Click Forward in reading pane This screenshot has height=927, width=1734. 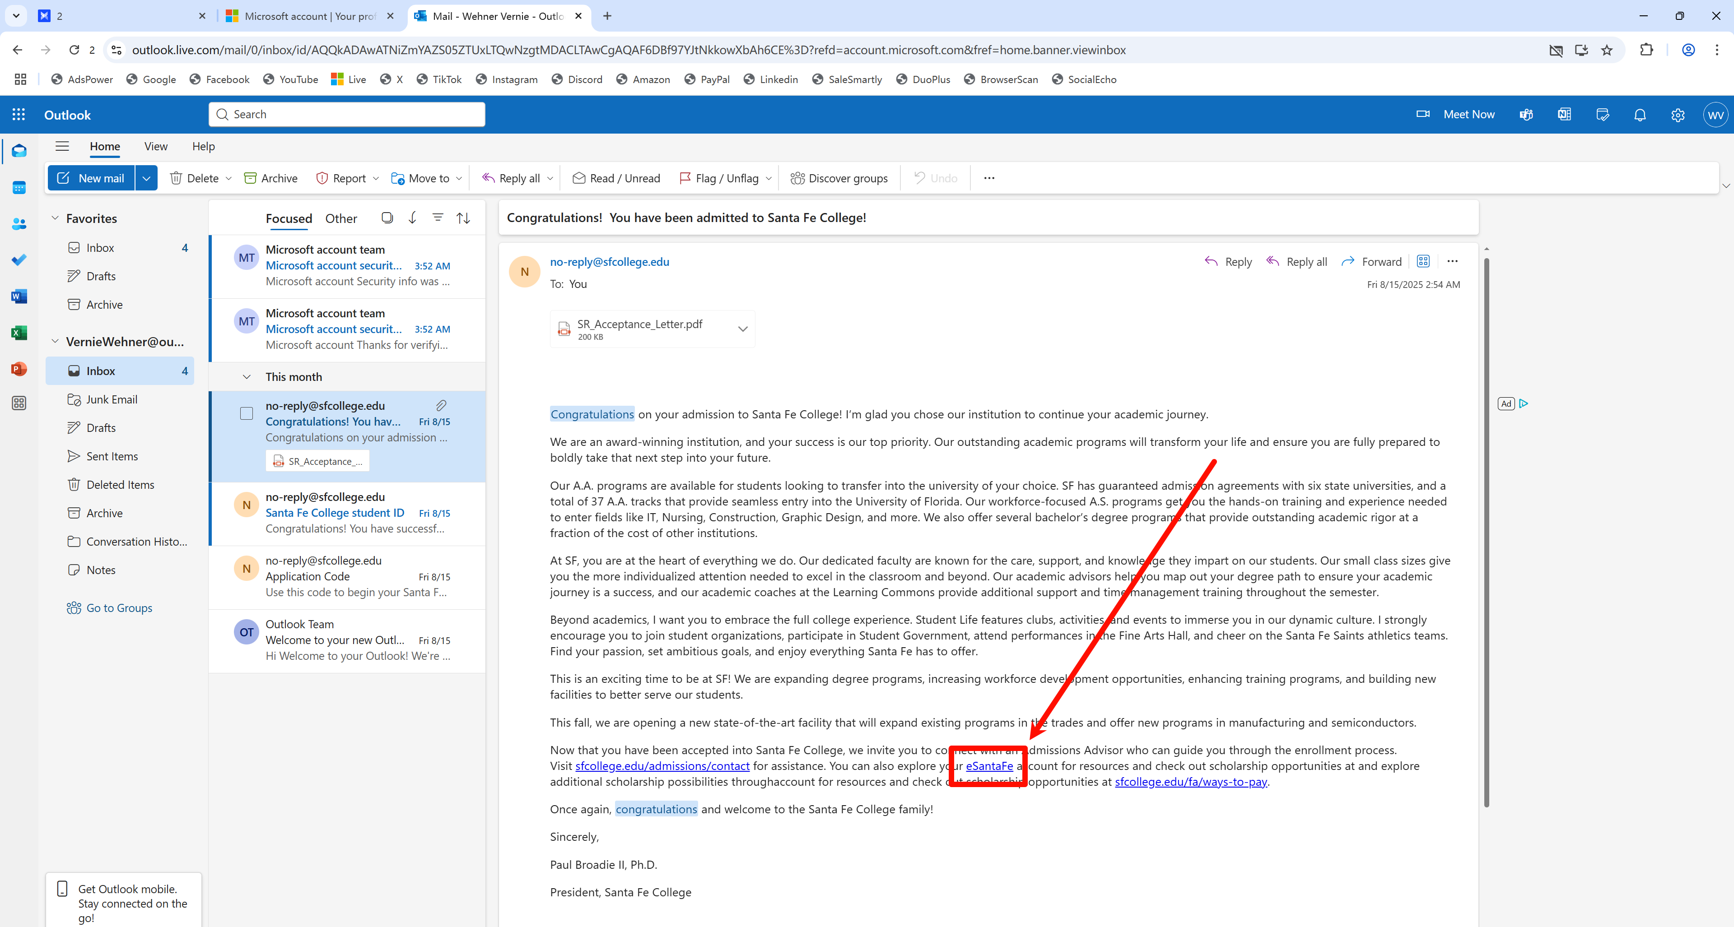pyautogui.click(x=1371, y=261)
